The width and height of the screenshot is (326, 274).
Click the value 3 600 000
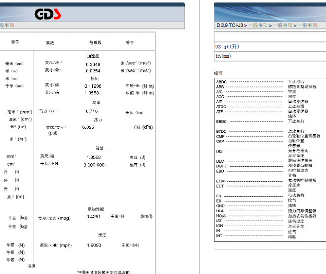click(x=94, y=165)
